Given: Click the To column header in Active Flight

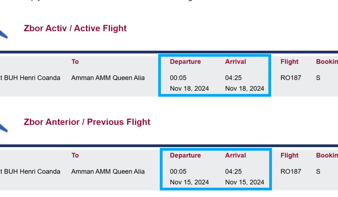Looking at the screenshot, I should tap(75, 62).
